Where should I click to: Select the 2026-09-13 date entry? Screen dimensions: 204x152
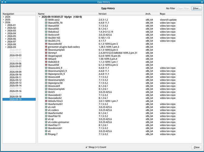tap(15, 83)
